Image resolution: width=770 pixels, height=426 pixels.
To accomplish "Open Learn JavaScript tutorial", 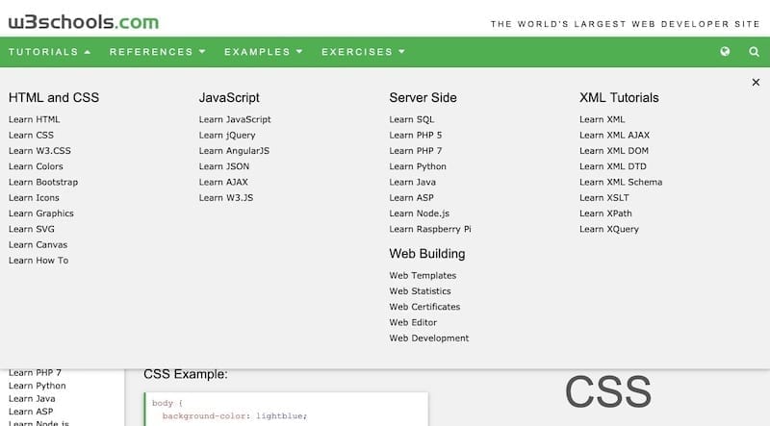I will [x=235, y=119].
